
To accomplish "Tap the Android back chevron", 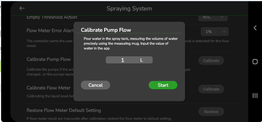I will [255, 28].
